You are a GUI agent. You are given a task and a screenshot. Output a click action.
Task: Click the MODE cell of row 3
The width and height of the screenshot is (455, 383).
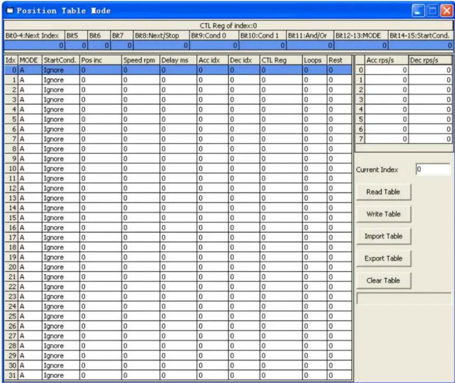click(30, 99)
